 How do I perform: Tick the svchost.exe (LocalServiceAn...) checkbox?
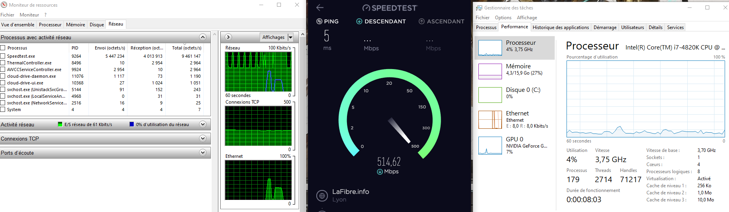pyautogui.click(x=3, y=96)
